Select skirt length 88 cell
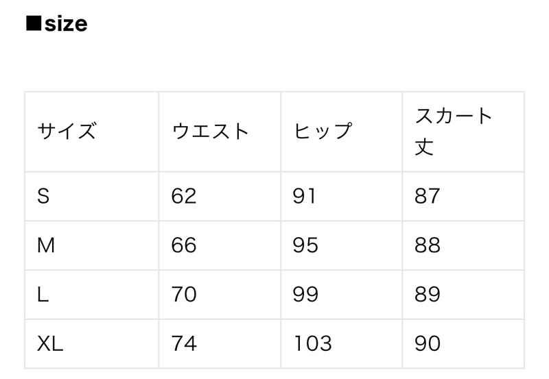Screen dimensions: 549x379 click(463, 245)
